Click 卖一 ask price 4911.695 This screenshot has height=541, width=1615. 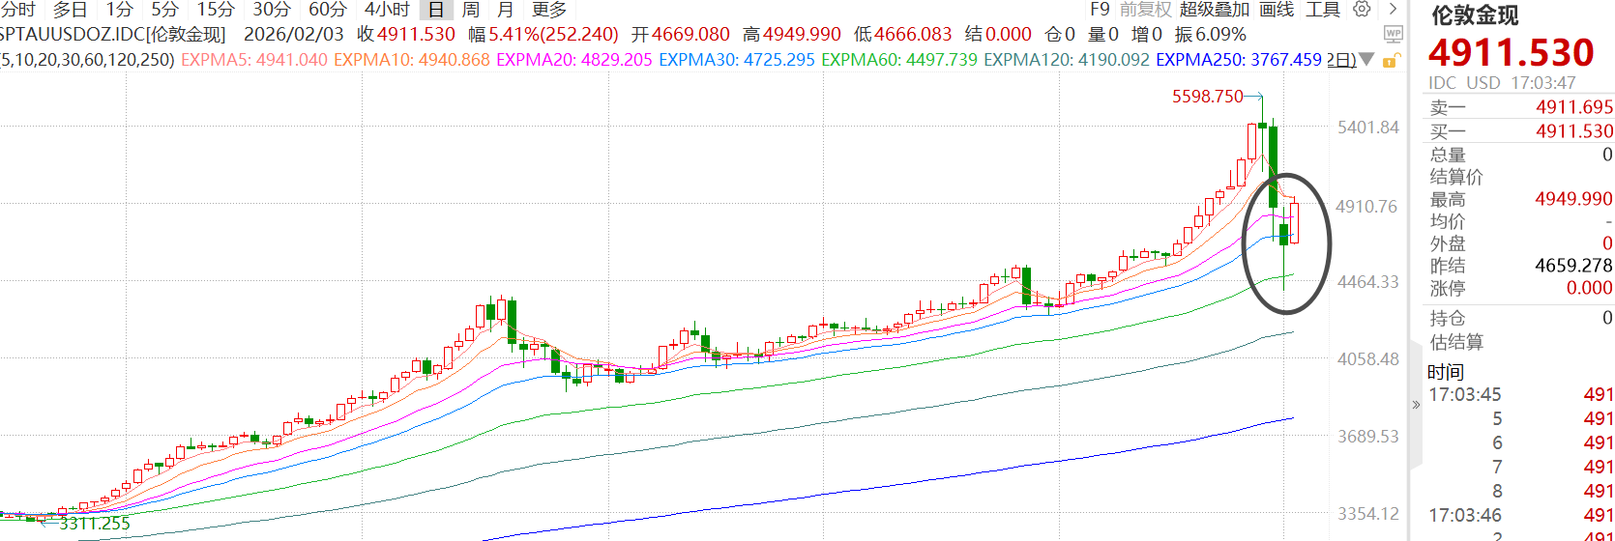coord(1574,107)
